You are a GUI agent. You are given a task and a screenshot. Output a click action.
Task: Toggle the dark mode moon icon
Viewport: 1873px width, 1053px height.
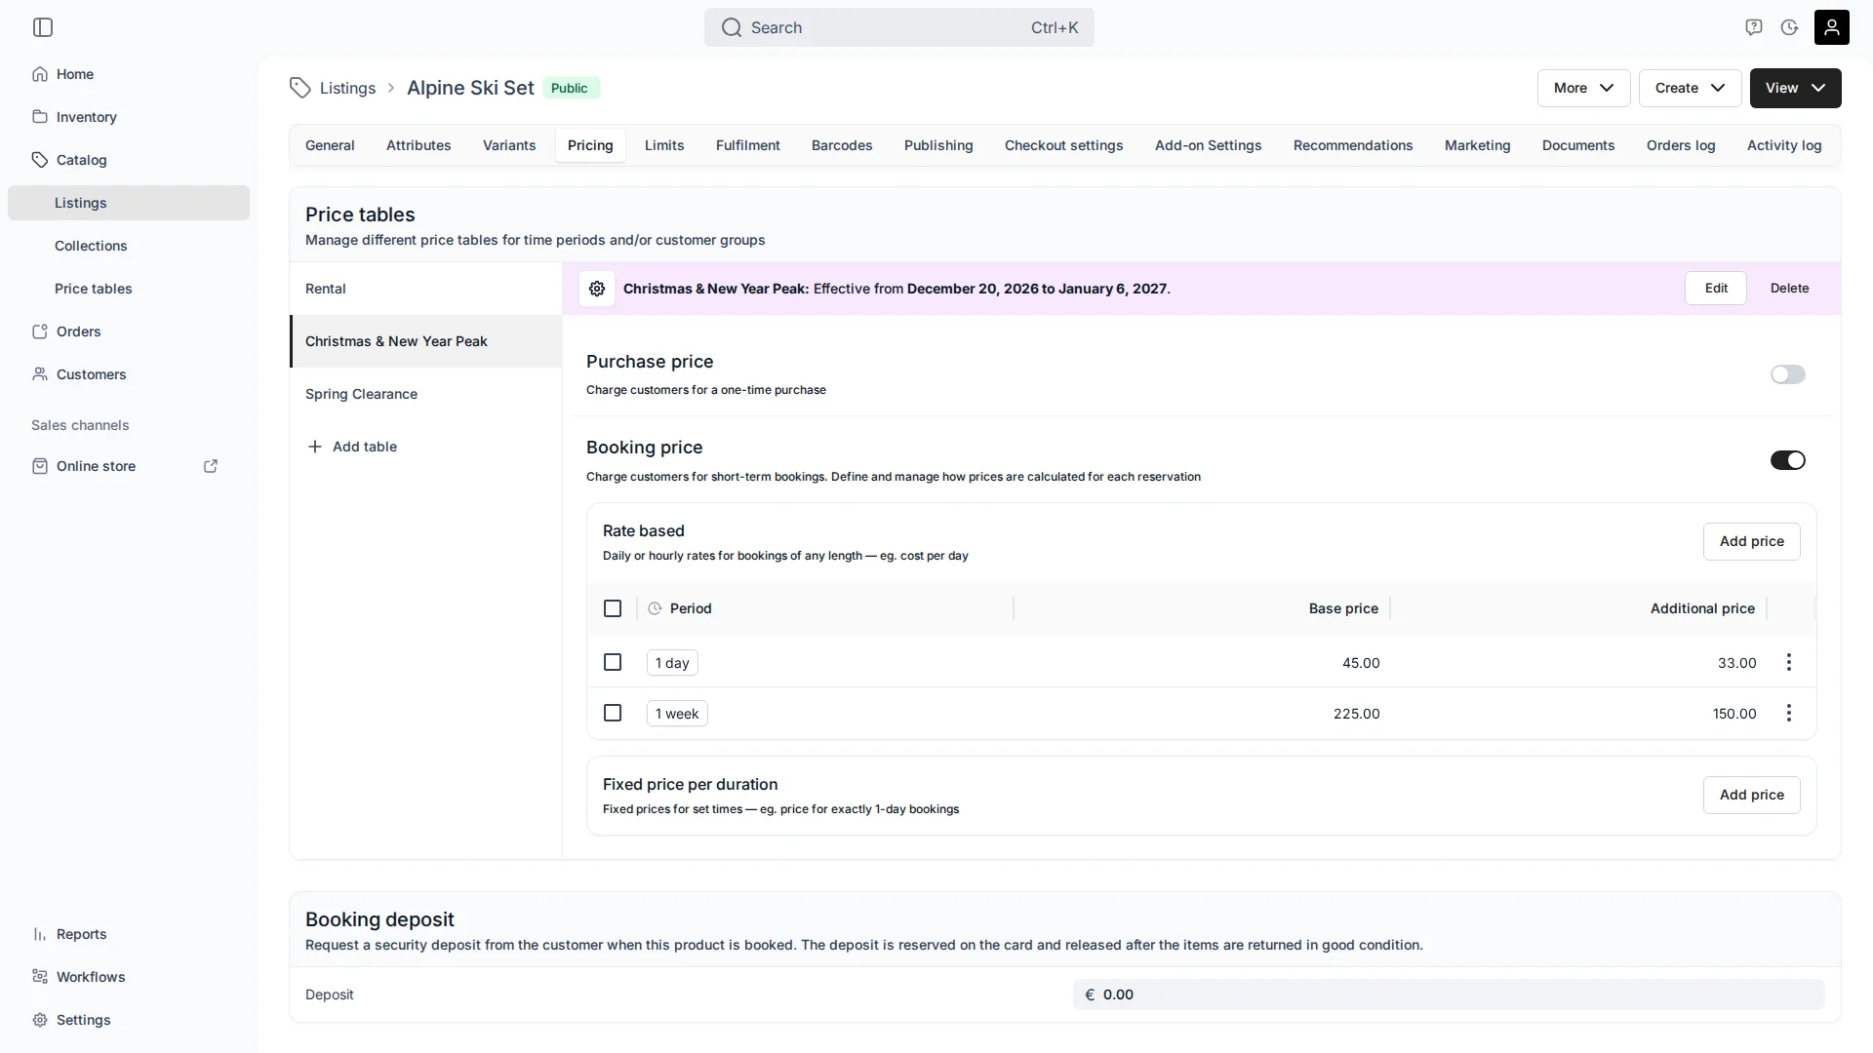click(x=1789, y=27)
